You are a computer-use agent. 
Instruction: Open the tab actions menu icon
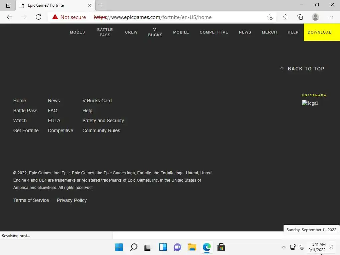[8, 5]
